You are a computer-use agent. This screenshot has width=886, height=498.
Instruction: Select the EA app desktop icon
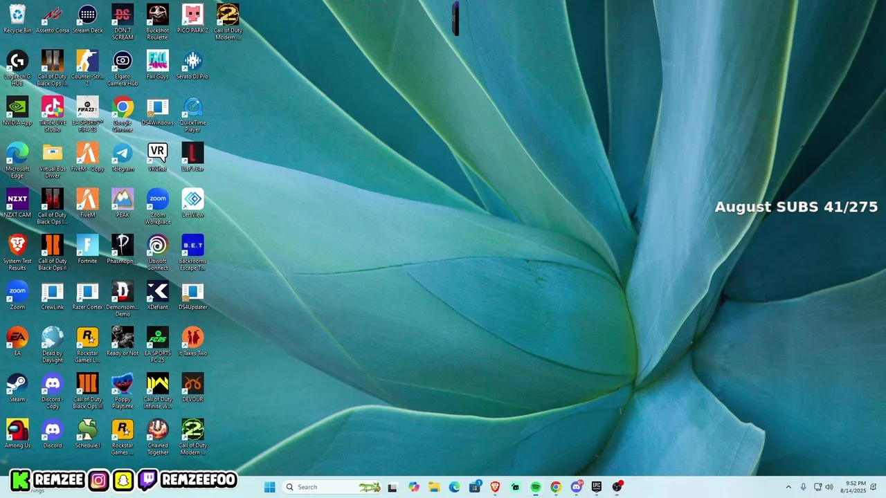[x=17, y=342]
